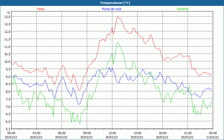Screen dimensions: 224x140
Task: Click the 20/02/22 date under 18:00
Action: click(x=163, y=137)
